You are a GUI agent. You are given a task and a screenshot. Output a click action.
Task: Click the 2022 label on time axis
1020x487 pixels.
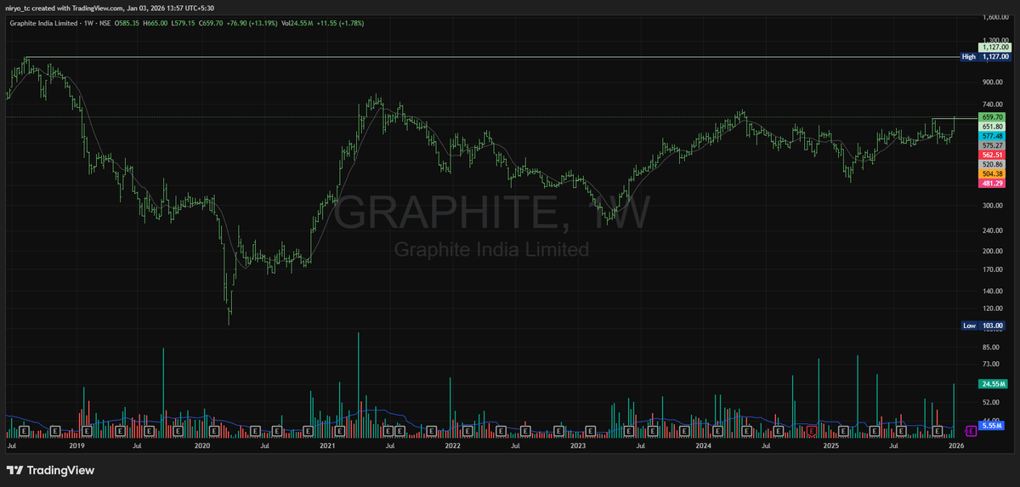tap(452, 445)
